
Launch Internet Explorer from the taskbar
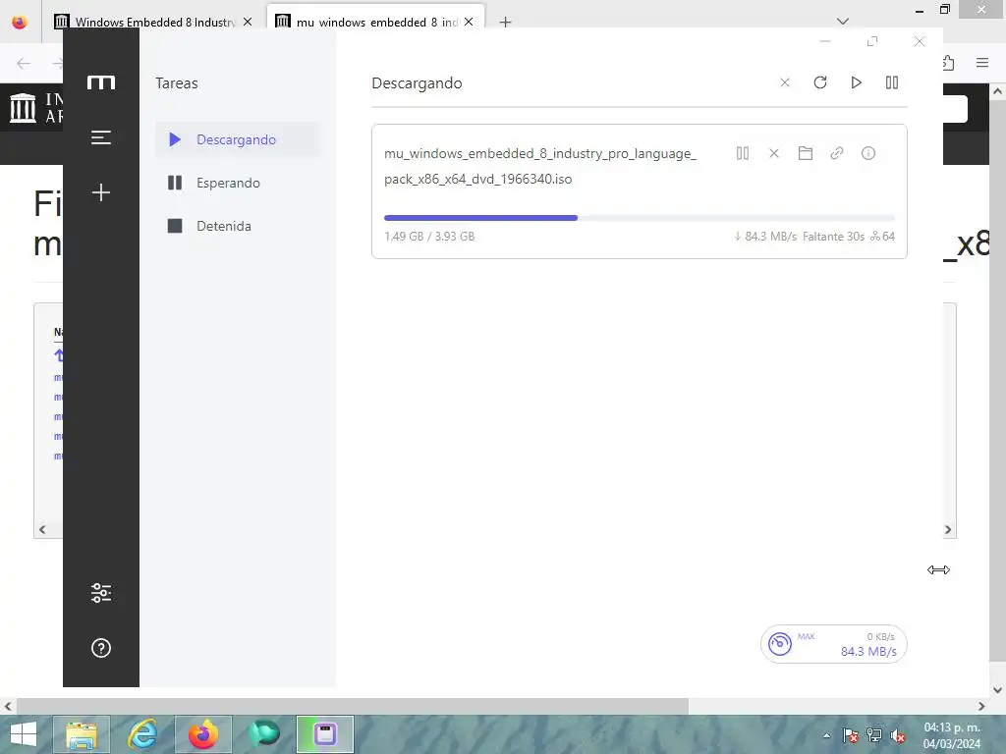click(x=142, y=734)
